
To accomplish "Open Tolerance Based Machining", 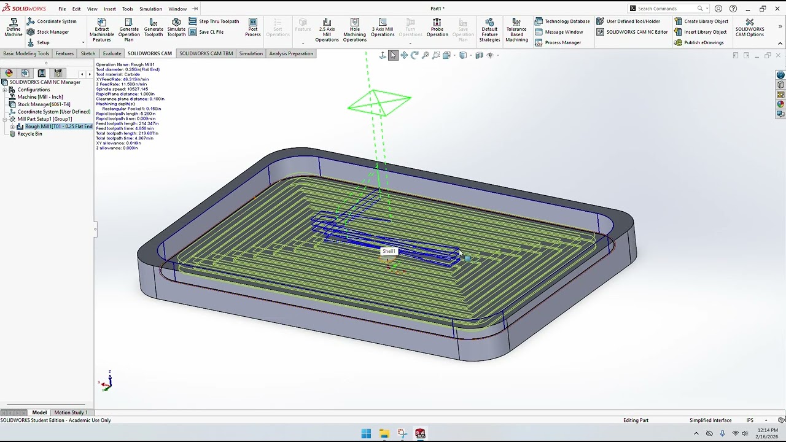I will pos(516,30).
